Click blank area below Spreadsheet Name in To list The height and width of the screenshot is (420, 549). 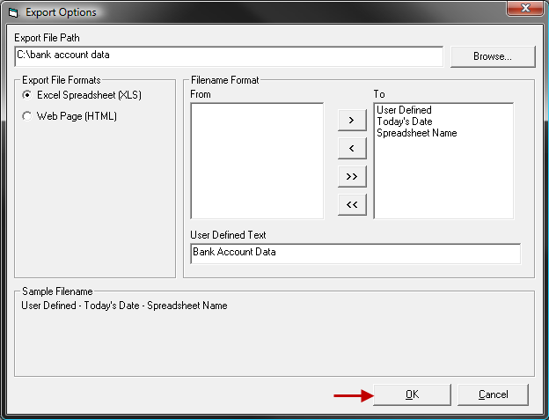(x=443, y=181)
